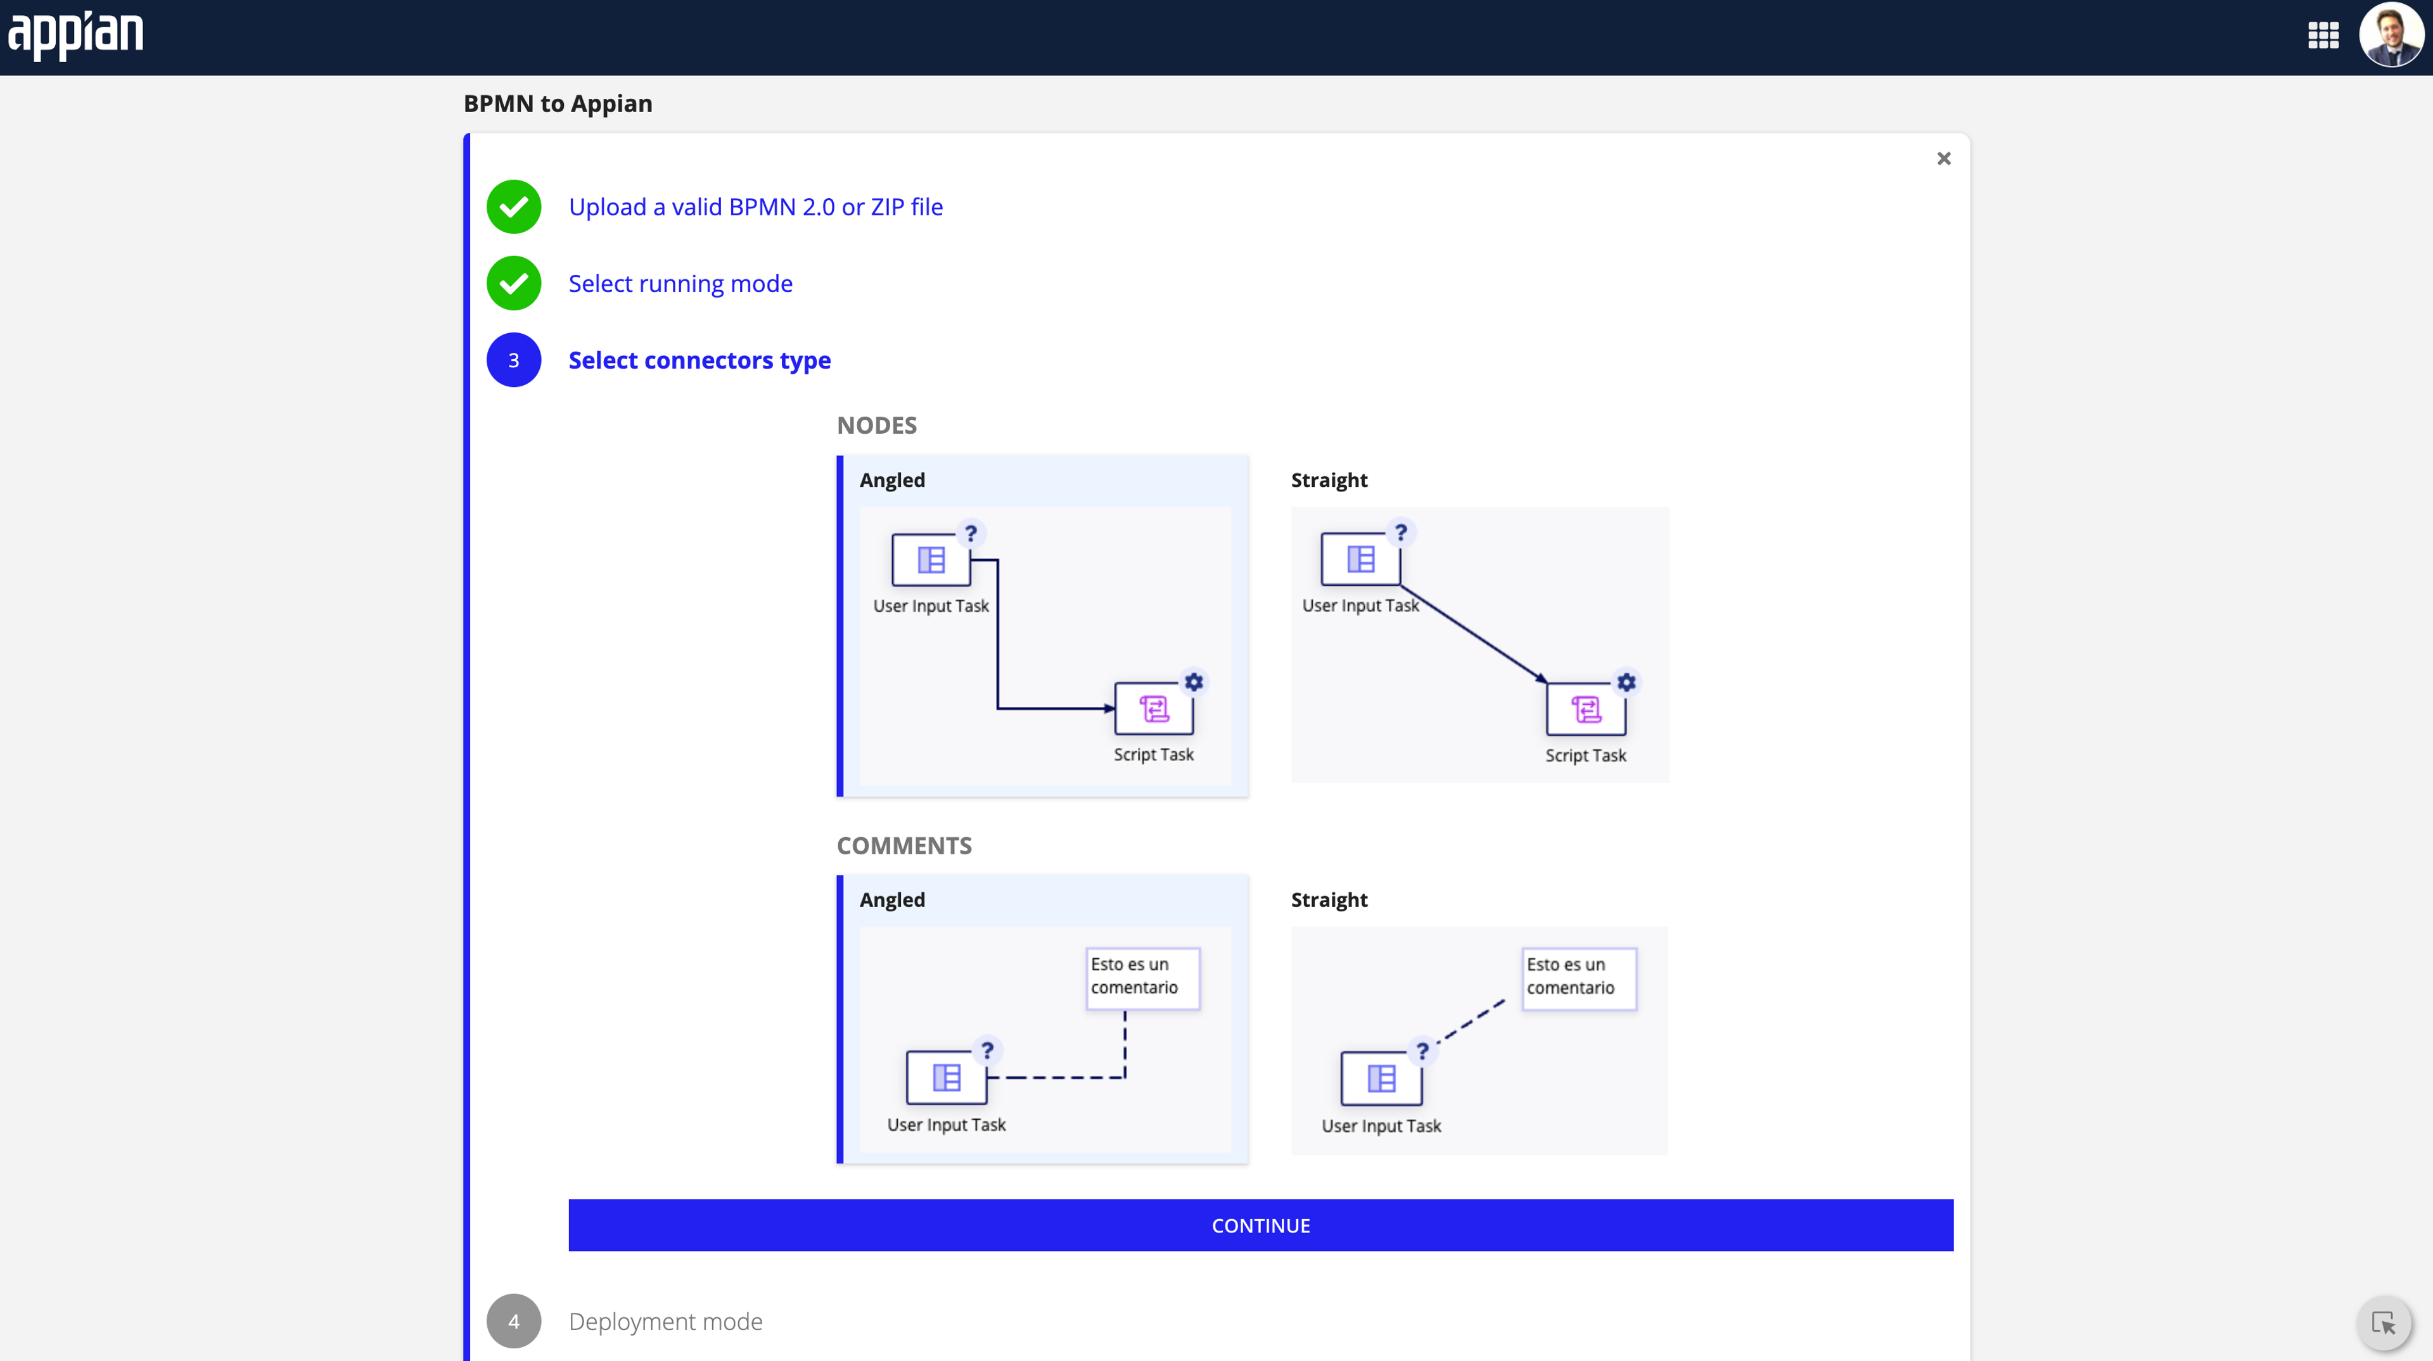Select Straight connector for Comments

pyautogui.click(x=1480, y=1018)
